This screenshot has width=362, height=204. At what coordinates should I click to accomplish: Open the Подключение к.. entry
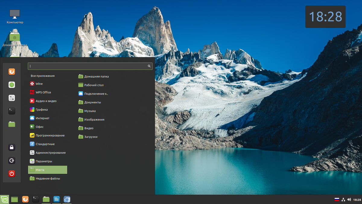click(93, 94)
